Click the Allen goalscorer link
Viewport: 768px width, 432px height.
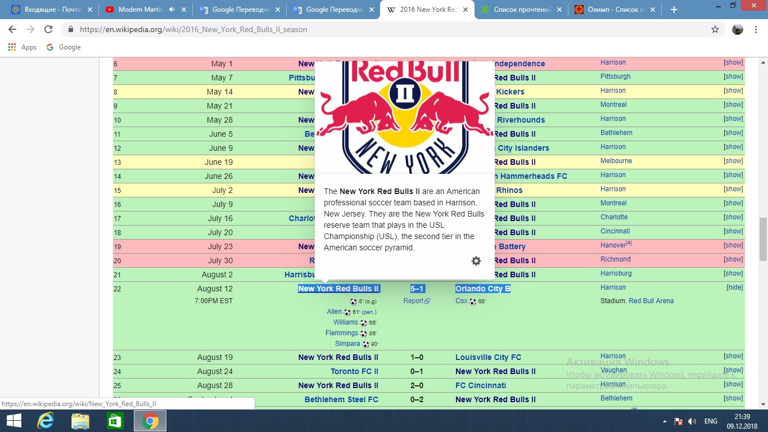334,312
